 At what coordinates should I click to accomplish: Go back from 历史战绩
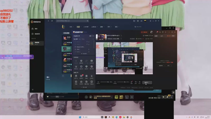pyautogui.click(x=63, y=33)
